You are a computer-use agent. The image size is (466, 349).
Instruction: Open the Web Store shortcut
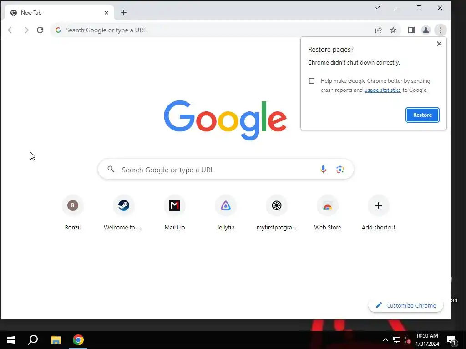pos(328,213)
